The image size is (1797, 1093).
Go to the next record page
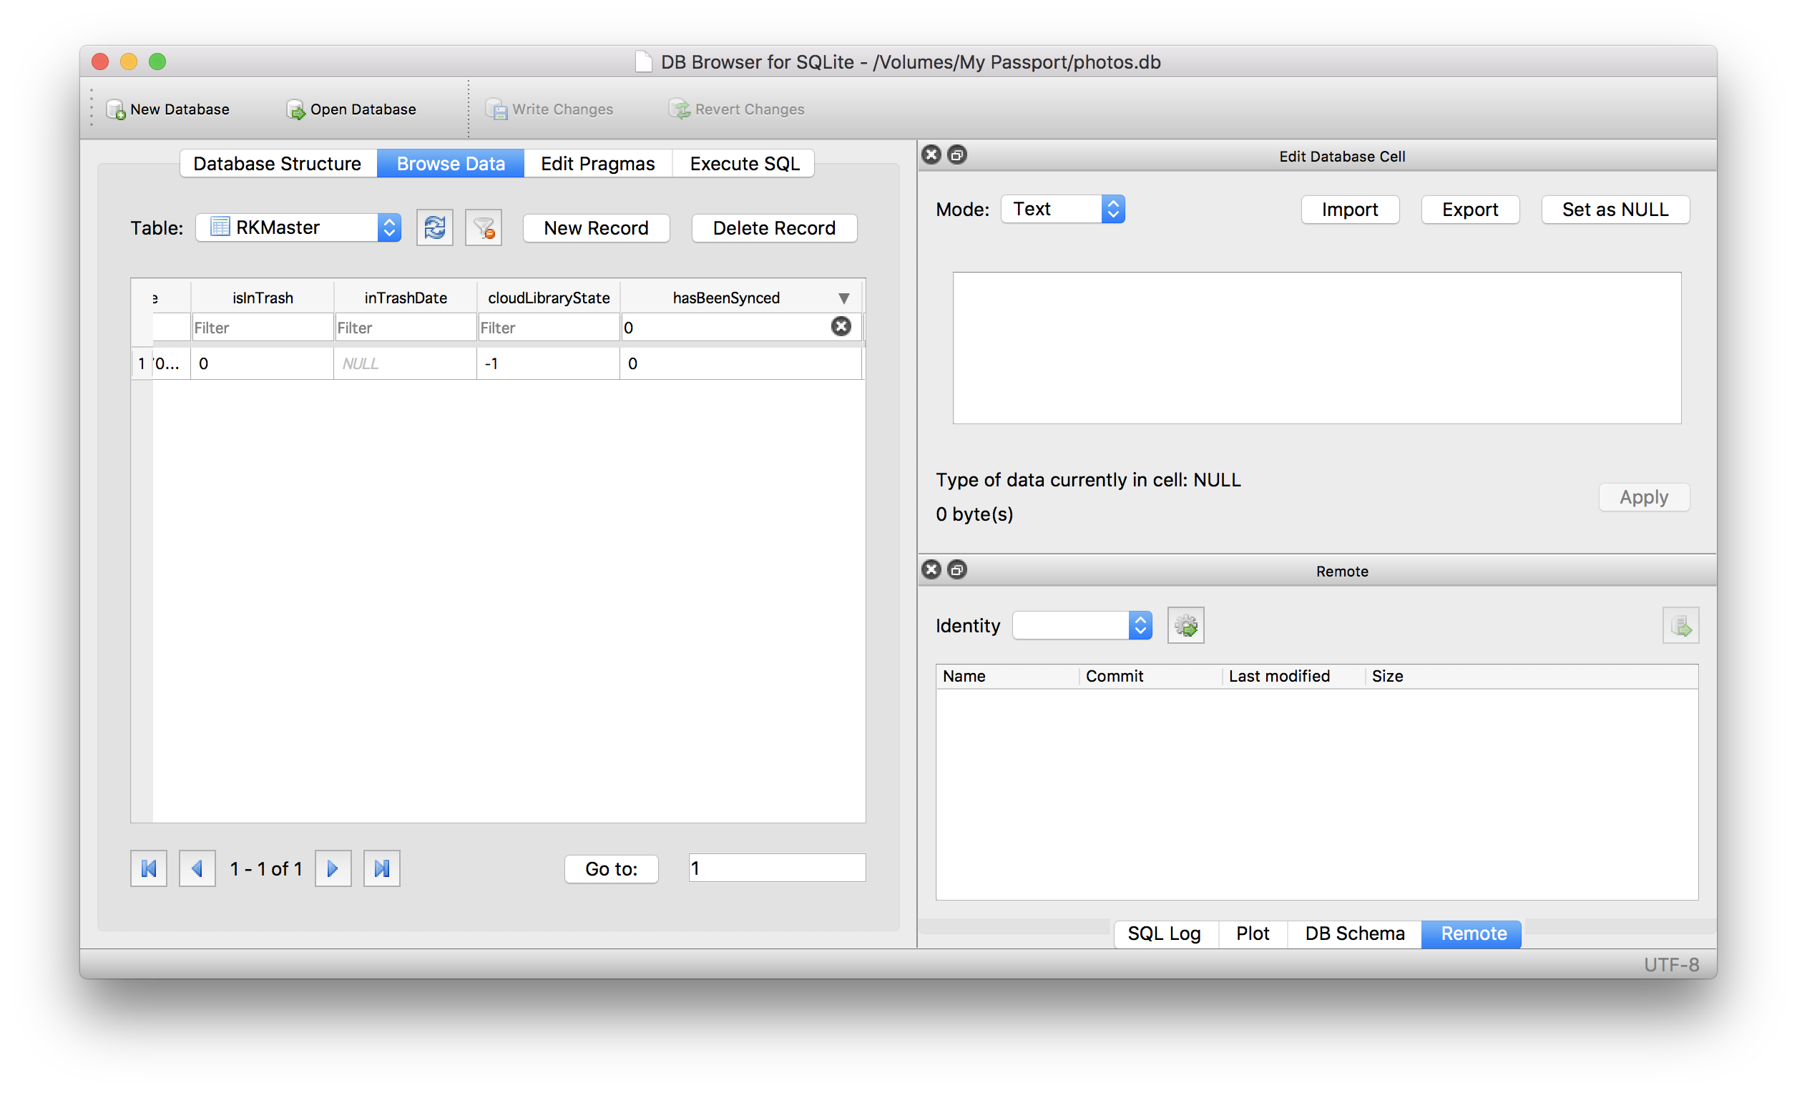point(333,868)
